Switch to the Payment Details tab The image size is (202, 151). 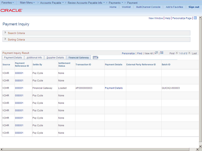pos(13,58)
